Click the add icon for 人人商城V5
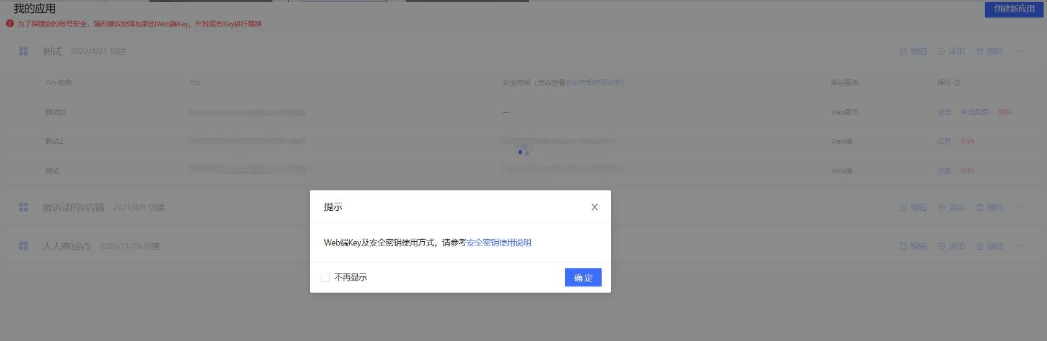1047x341 pixels. 941,246
